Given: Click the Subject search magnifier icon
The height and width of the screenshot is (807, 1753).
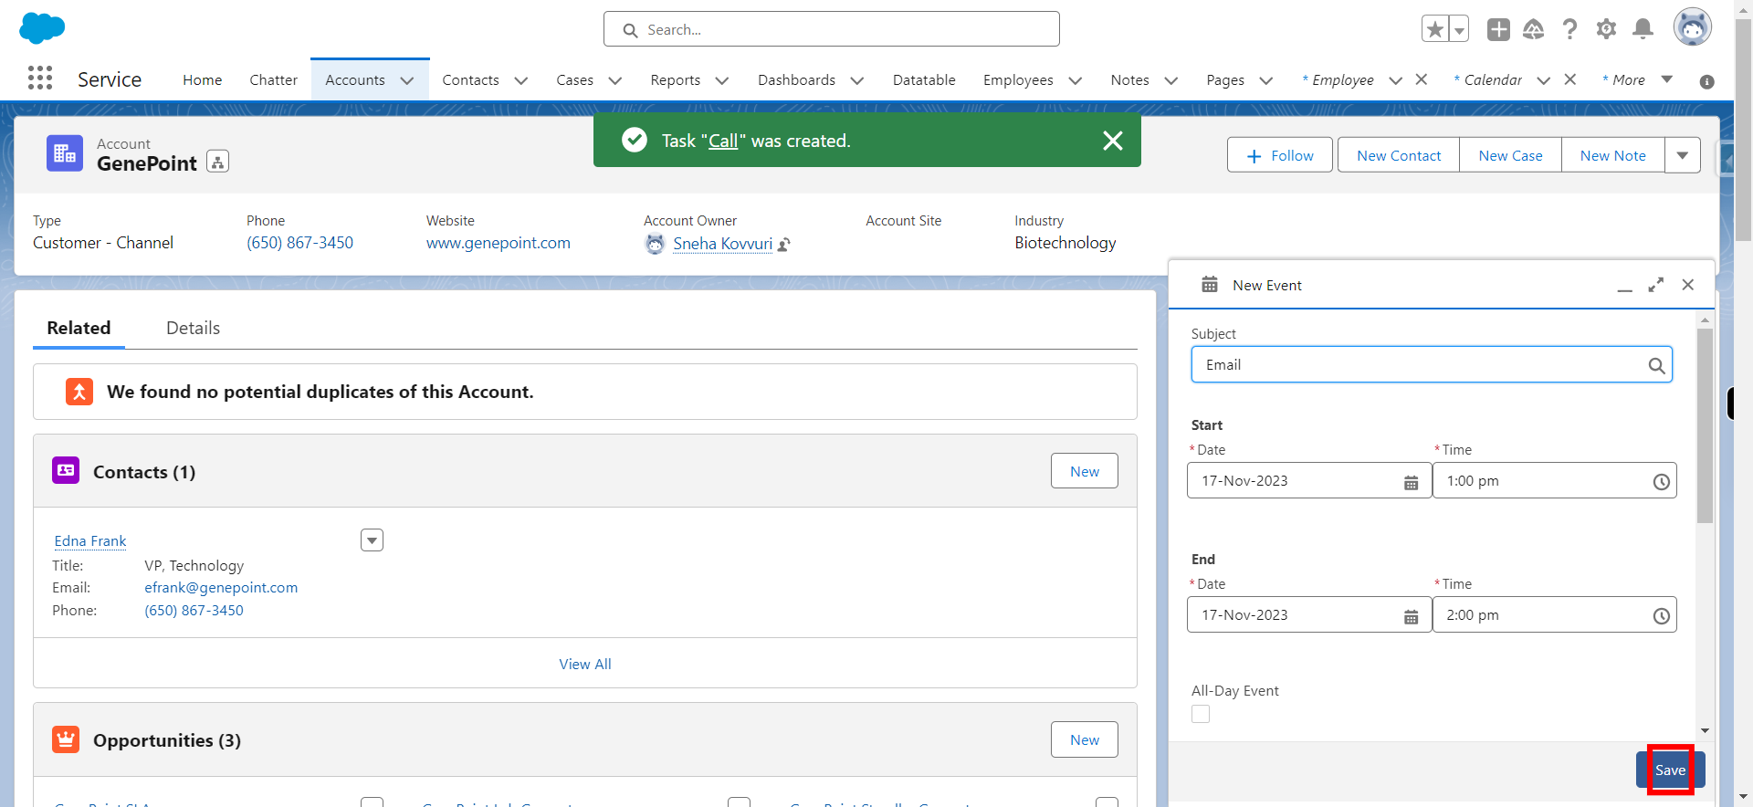Looking at the screenshot, I should pyautogui.click(x=1656, y=366).
